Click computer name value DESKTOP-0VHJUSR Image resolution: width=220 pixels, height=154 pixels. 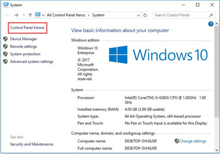141,141
